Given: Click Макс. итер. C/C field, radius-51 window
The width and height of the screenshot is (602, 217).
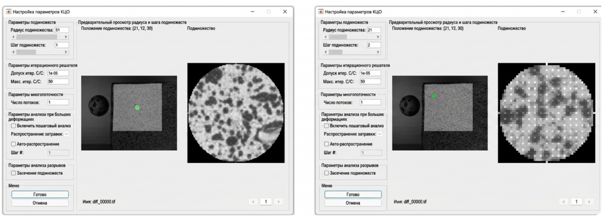Looking at the screenshot, I should (x=58, y=82).
